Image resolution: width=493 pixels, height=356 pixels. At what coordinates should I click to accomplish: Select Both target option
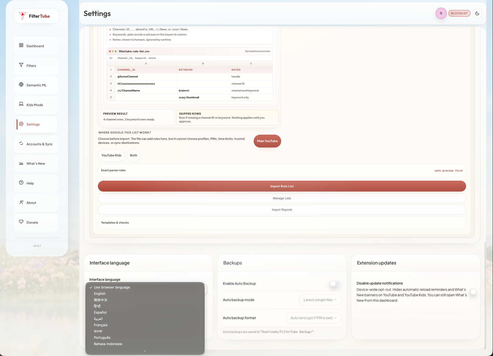point(133,156)
